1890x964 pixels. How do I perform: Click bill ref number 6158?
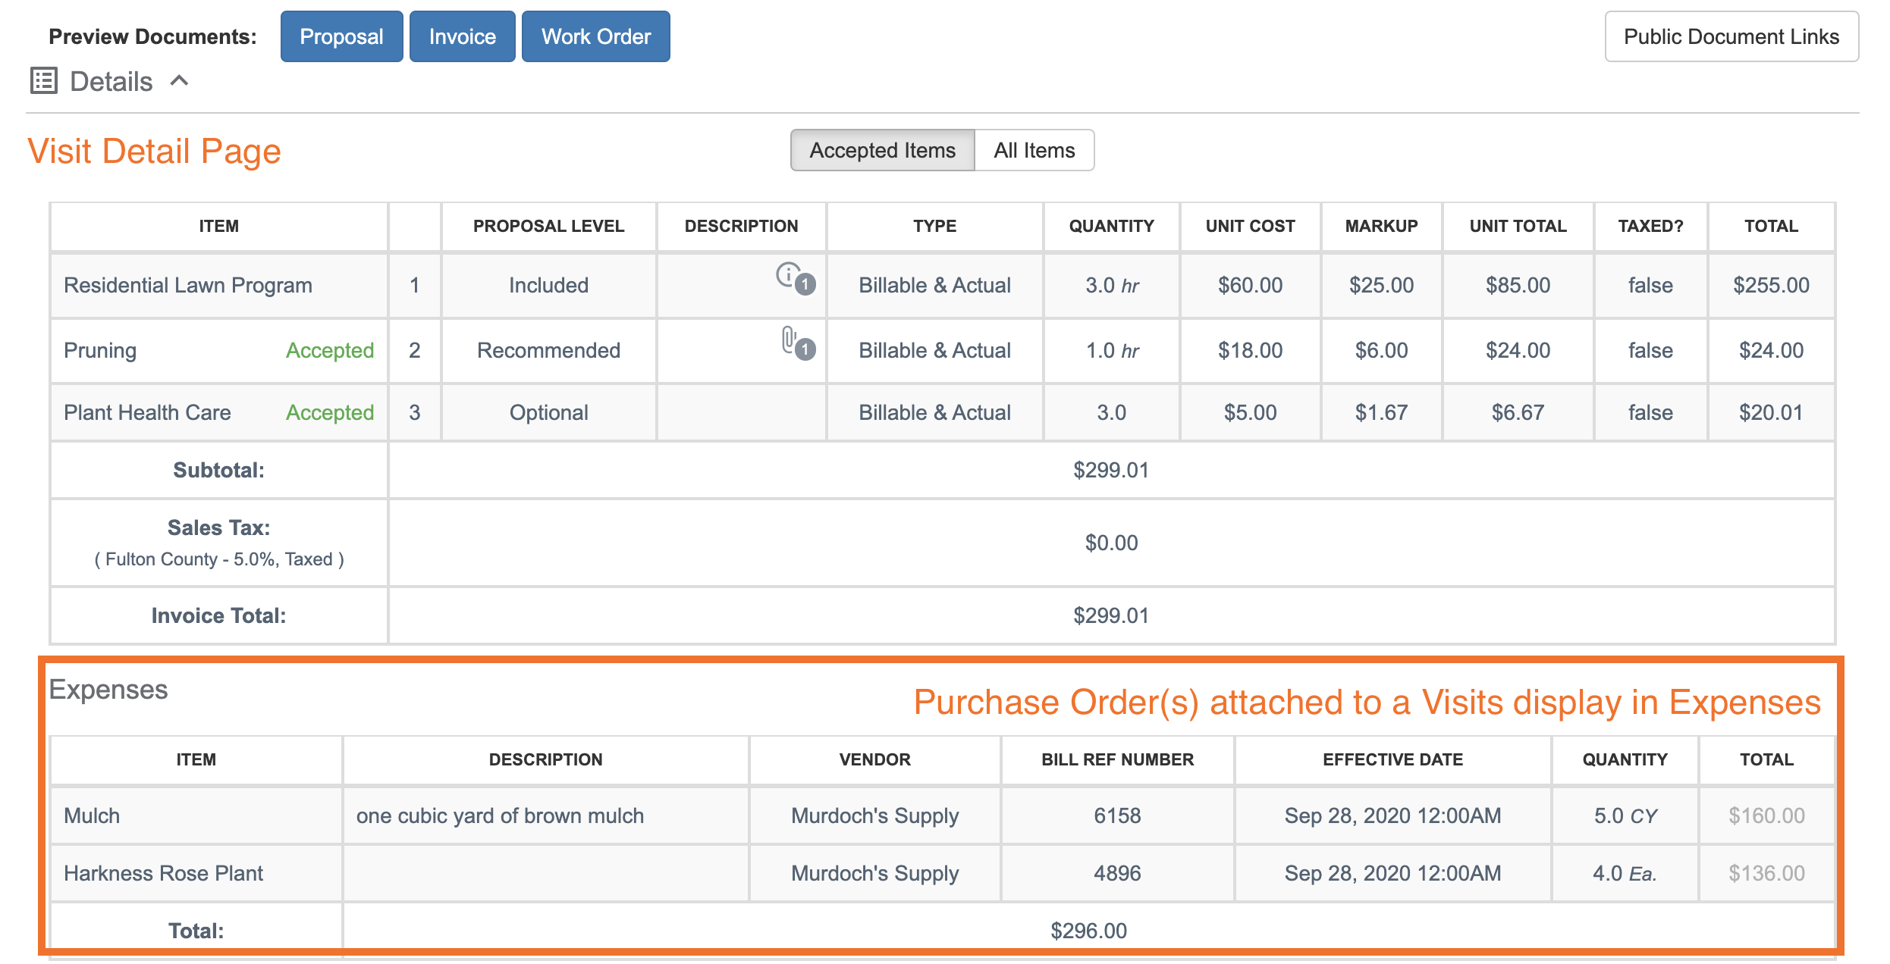(x=1116, y=815)
